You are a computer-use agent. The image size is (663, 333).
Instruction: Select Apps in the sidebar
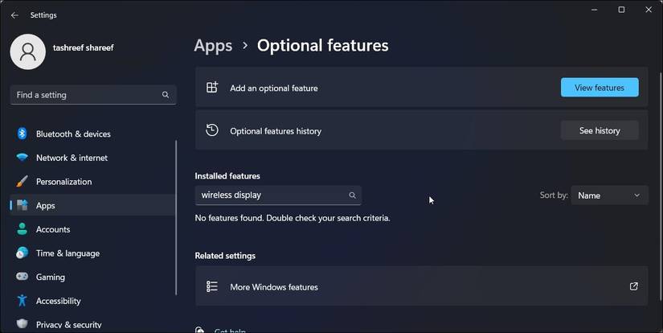pyautogui.click(x=46, y=205)
